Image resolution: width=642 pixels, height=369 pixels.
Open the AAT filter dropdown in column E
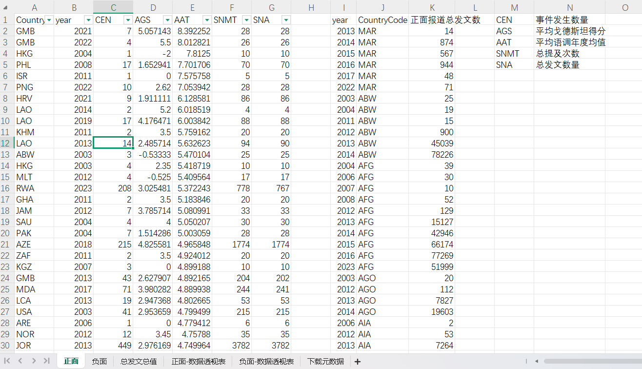[207, 20]
